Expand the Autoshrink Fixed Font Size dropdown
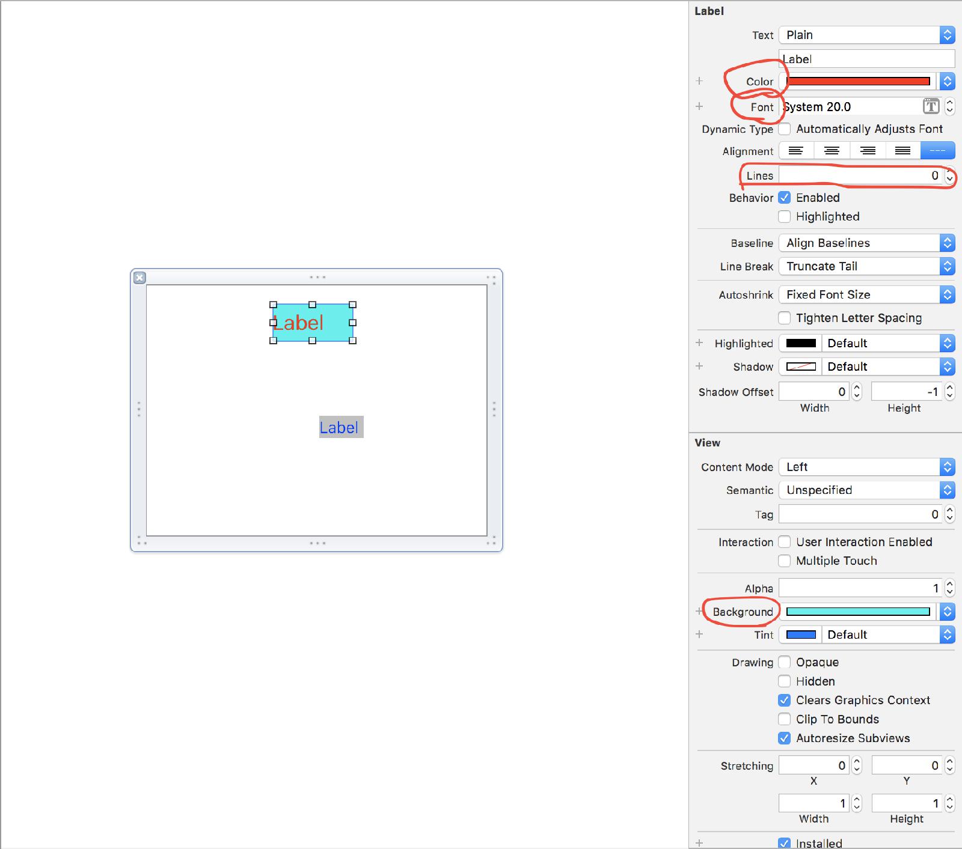Viewport: 962px width, 849px height. click(x=866, y=294)
